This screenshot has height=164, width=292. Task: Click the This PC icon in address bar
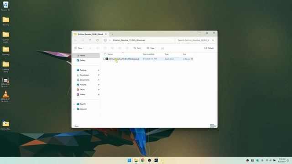pos(105,40)
